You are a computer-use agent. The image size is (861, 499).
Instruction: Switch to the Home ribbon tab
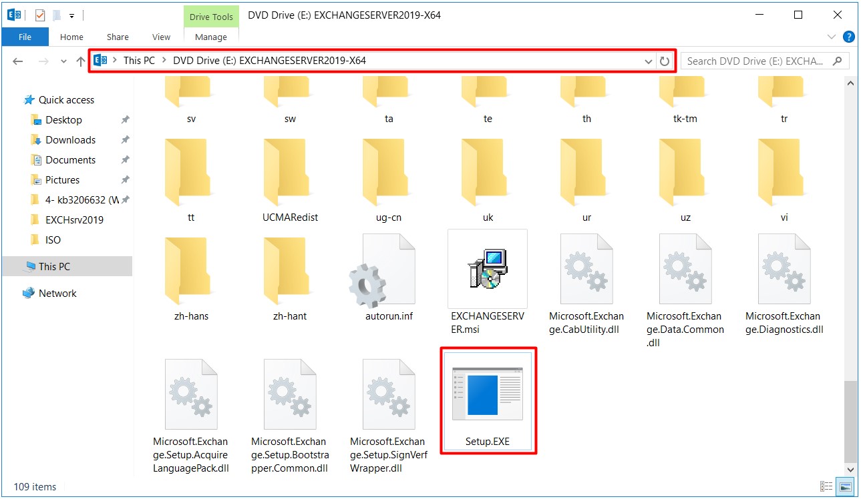71,37
